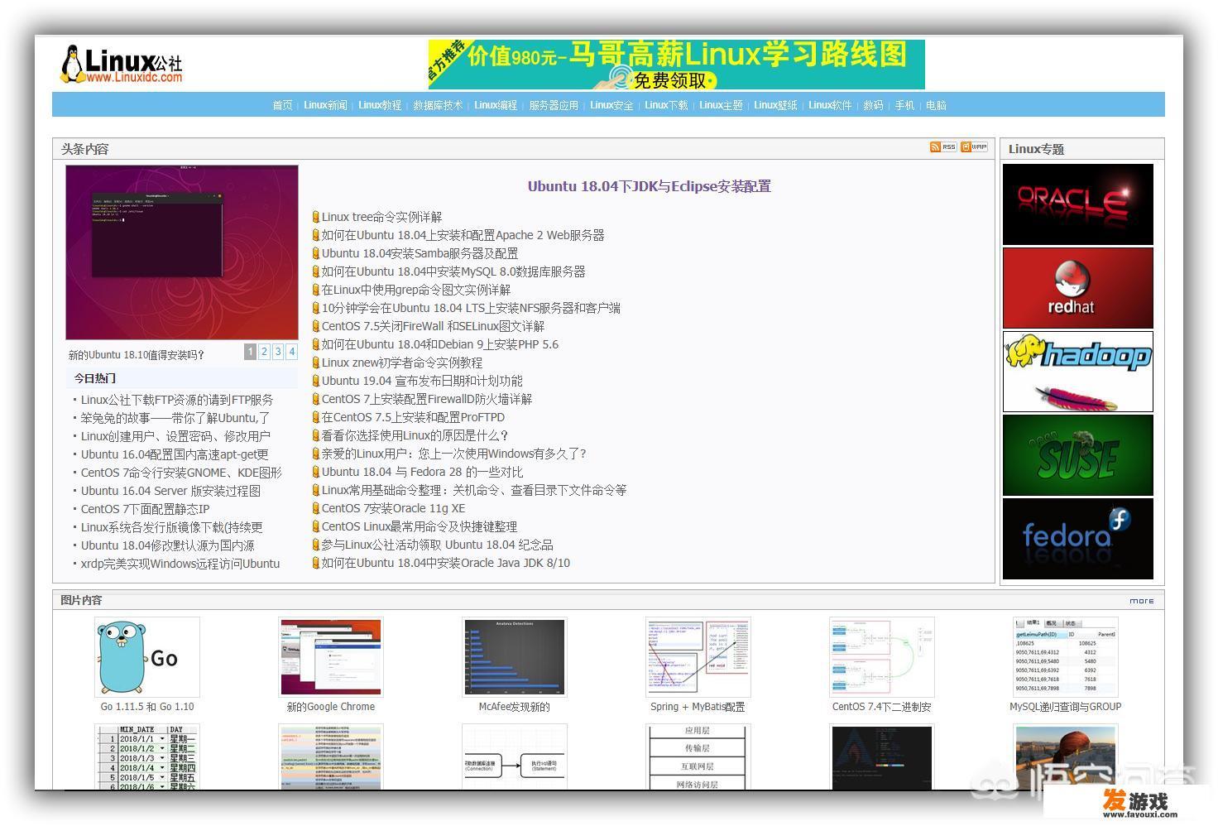1218x826 pixels.
Task: Select slideshow page 3
Action: point(278,352)
